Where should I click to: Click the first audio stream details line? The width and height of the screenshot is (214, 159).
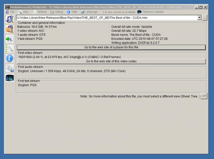pos(72,71)
